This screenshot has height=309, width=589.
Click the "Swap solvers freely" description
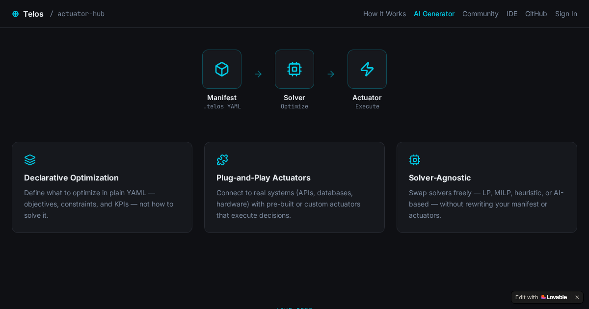point(486,204)
